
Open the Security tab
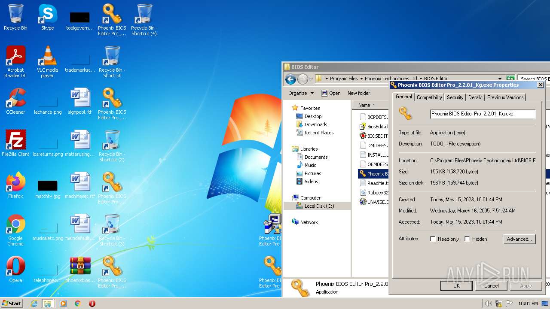(455, 97)
